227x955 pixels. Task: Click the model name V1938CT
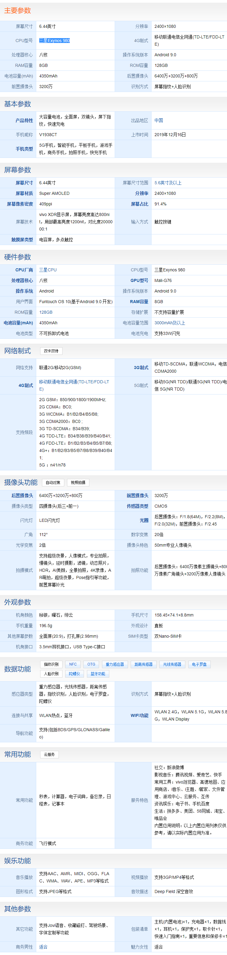click(x=48, y=135)
